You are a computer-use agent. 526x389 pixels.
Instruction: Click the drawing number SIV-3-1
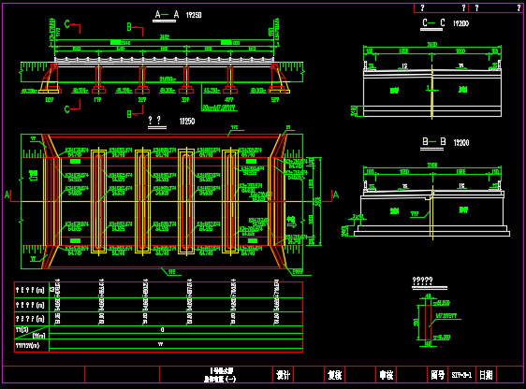coord(461,375)
